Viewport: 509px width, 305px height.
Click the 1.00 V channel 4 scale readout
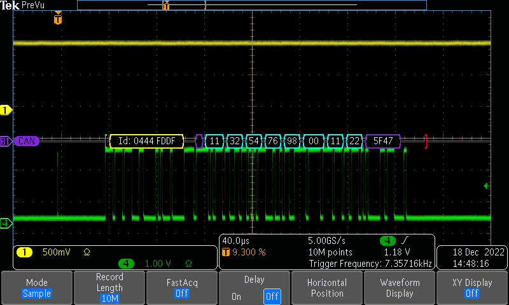click(158, 264)
